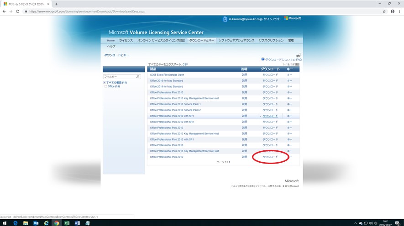404x226 pixels.
Task: Click 説明 for Office 2019 for Mac Standard
Action: tap(244, 87)
